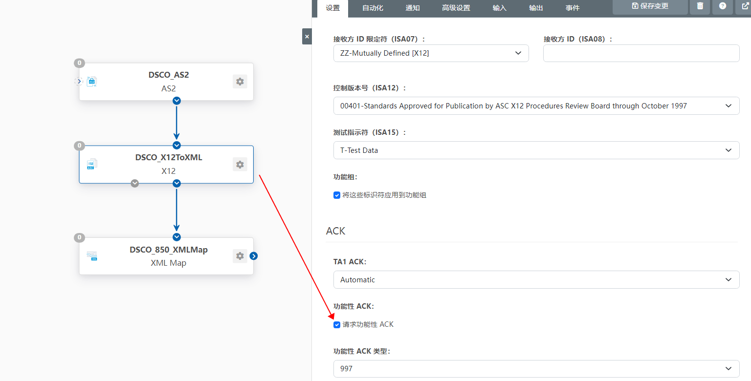This screenshot has height=381, width=751.
Task: Click the 测试指示符 (ISA15) label
Action: click(370, 132)
